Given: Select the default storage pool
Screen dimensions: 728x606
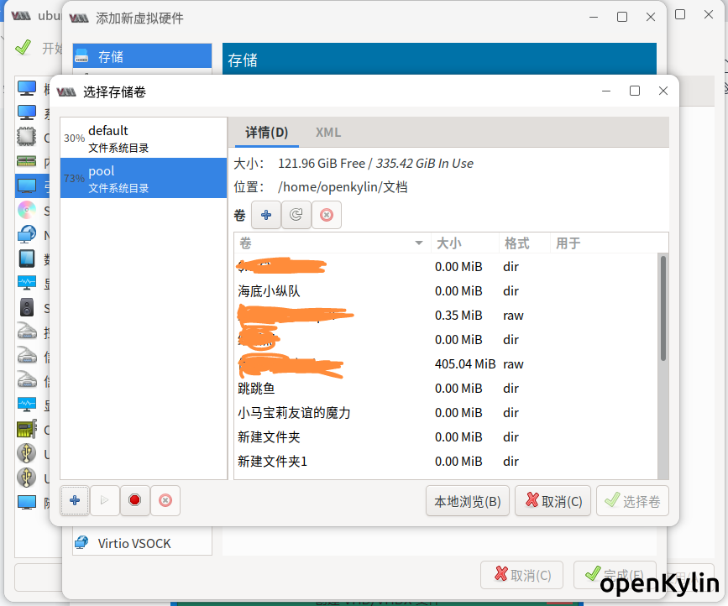Looking at the screenshot, I should [143, 138].
